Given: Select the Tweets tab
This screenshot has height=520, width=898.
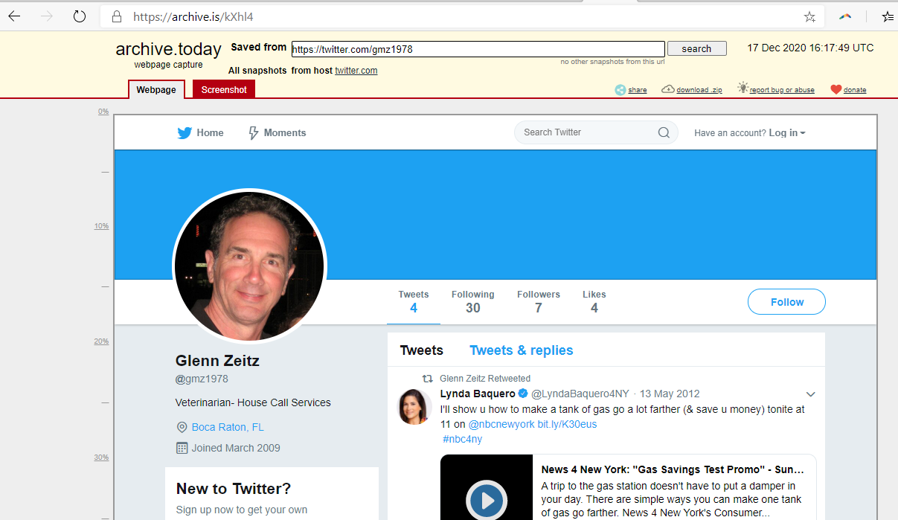Looking at the screenshot, I should [x=421, y=350].
